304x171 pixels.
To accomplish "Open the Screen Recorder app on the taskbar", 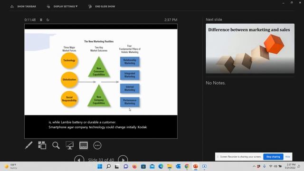I will [204, 166].
